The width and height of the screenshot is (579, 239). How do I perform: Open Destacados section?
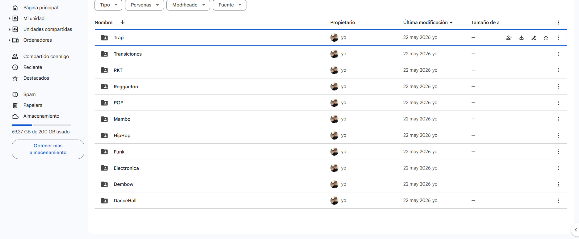tap(36, 78)
